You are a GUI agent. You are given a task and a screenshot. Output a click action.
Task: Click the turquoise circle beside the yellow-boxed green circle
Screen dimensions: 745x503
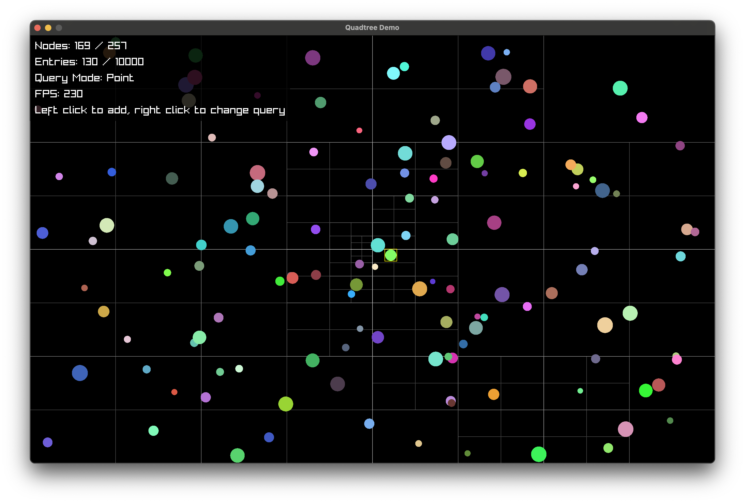point(378,245)
